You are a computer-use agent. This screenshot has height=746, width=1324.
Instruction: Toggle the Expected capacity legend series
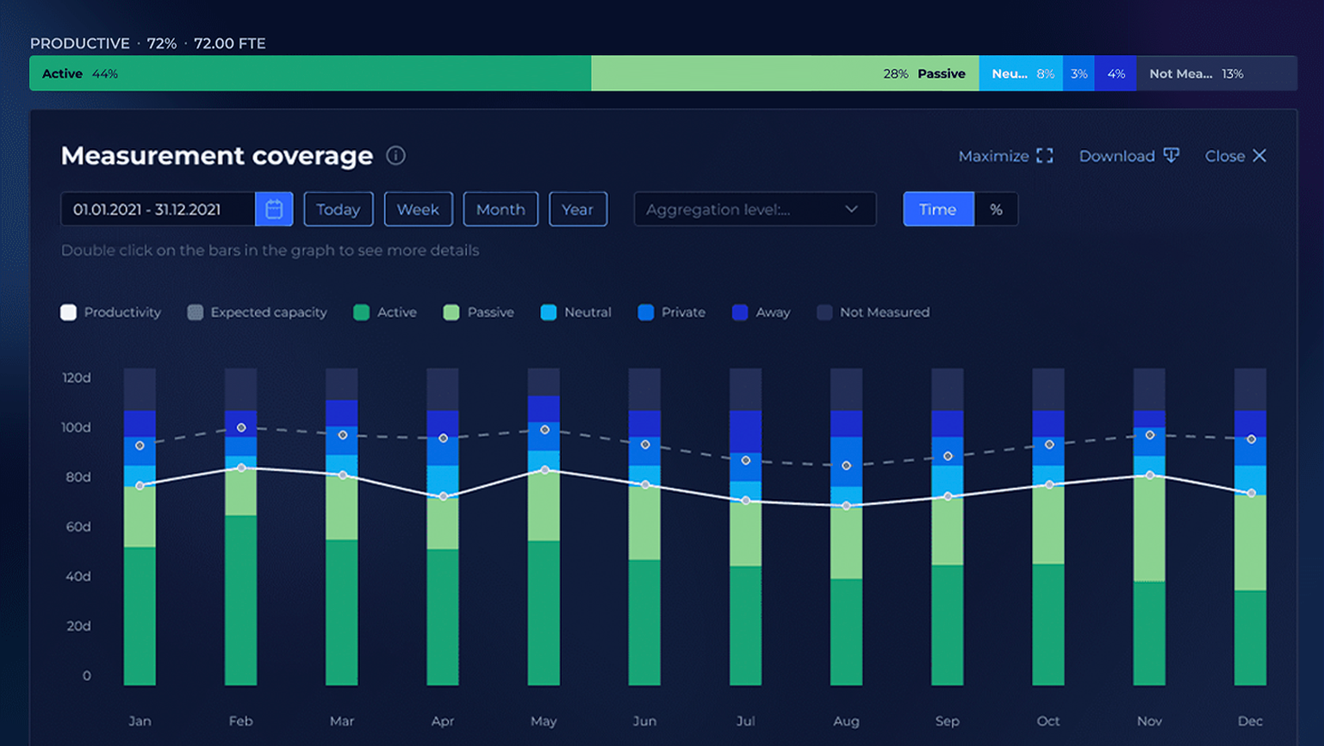[x=257, y=312]
